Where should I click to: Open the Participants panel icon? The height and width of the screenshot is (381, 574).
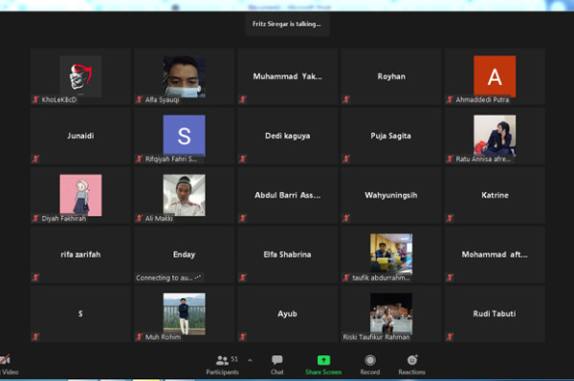222,361
